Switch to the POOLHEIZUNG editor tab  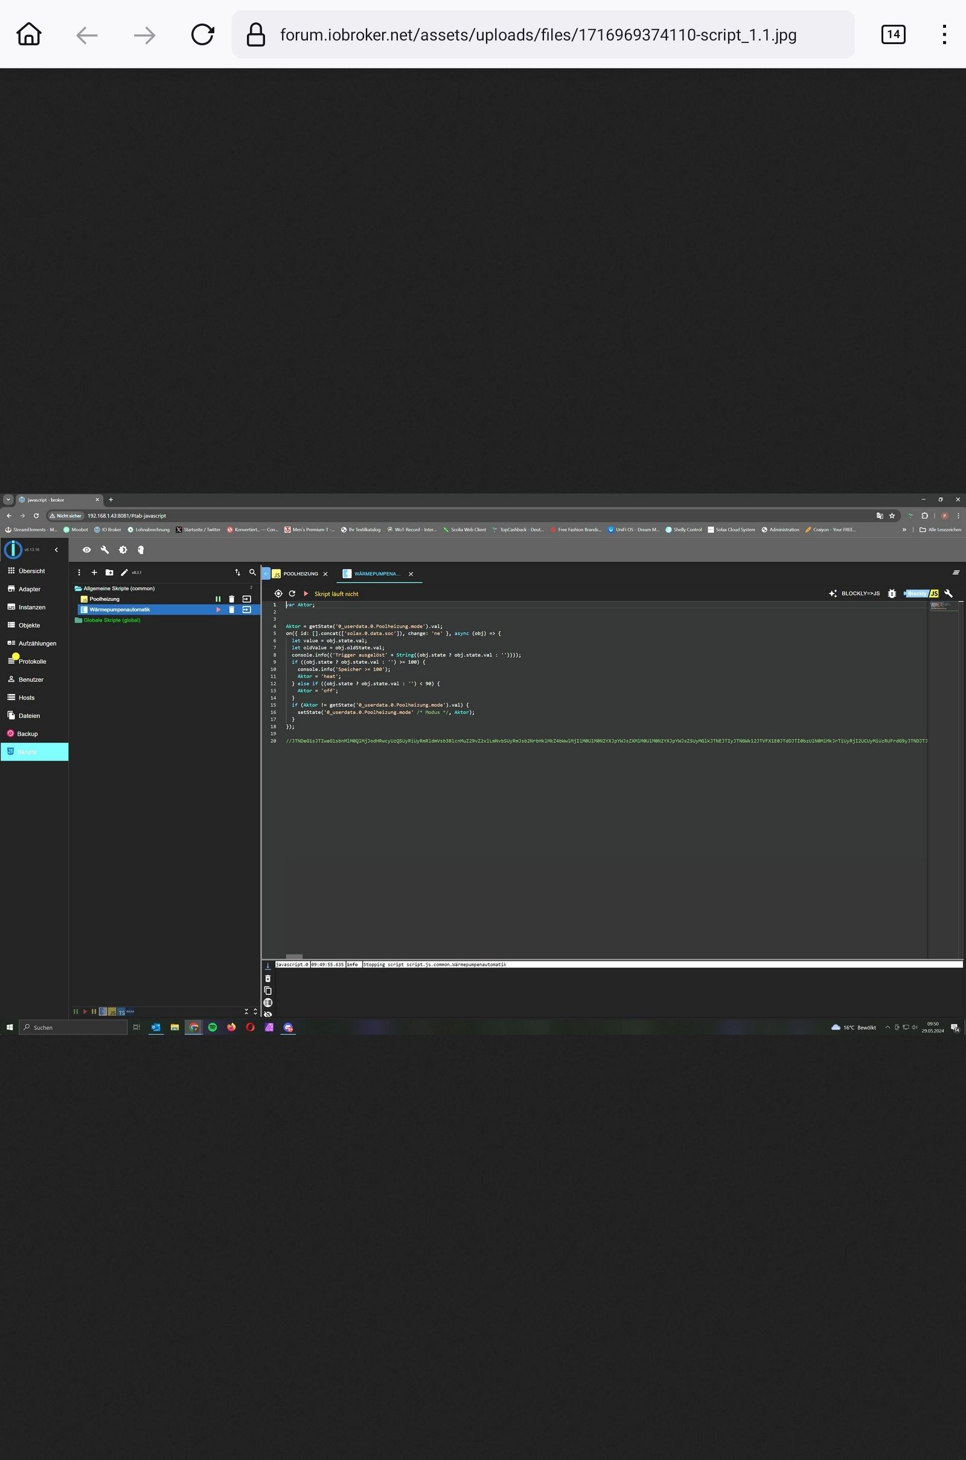pos(301,574)
